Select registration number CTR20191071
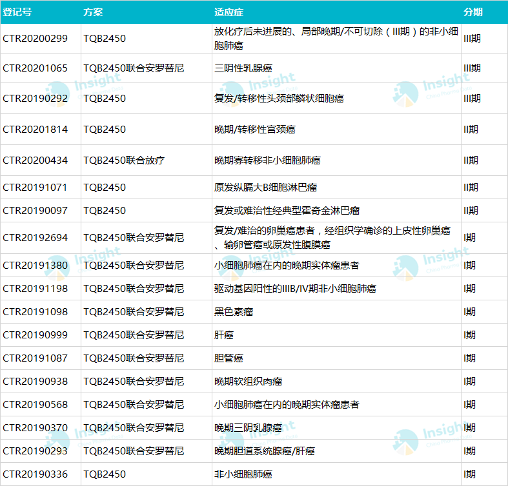 coord(35,188)
